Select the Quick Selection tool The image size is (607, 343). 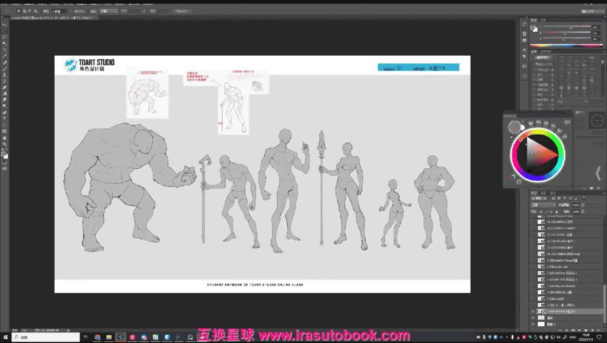pos(5,43)
